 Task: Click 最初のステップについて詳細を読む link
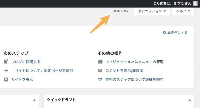134,80
